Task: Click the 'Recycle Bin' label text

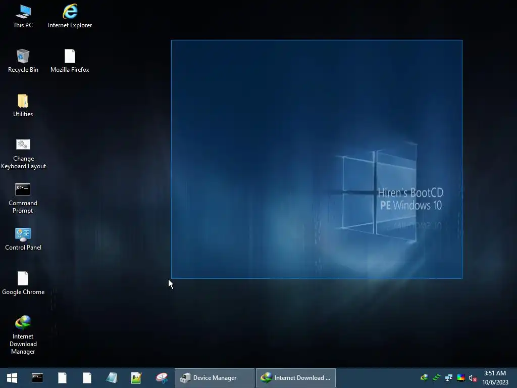Action: [x=23, y=70]
